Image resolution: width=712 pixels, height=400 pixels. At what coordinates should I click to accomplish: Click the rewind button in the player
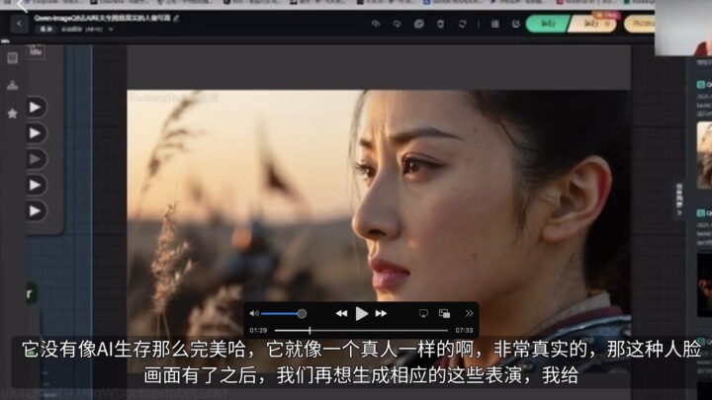(341, 313)
